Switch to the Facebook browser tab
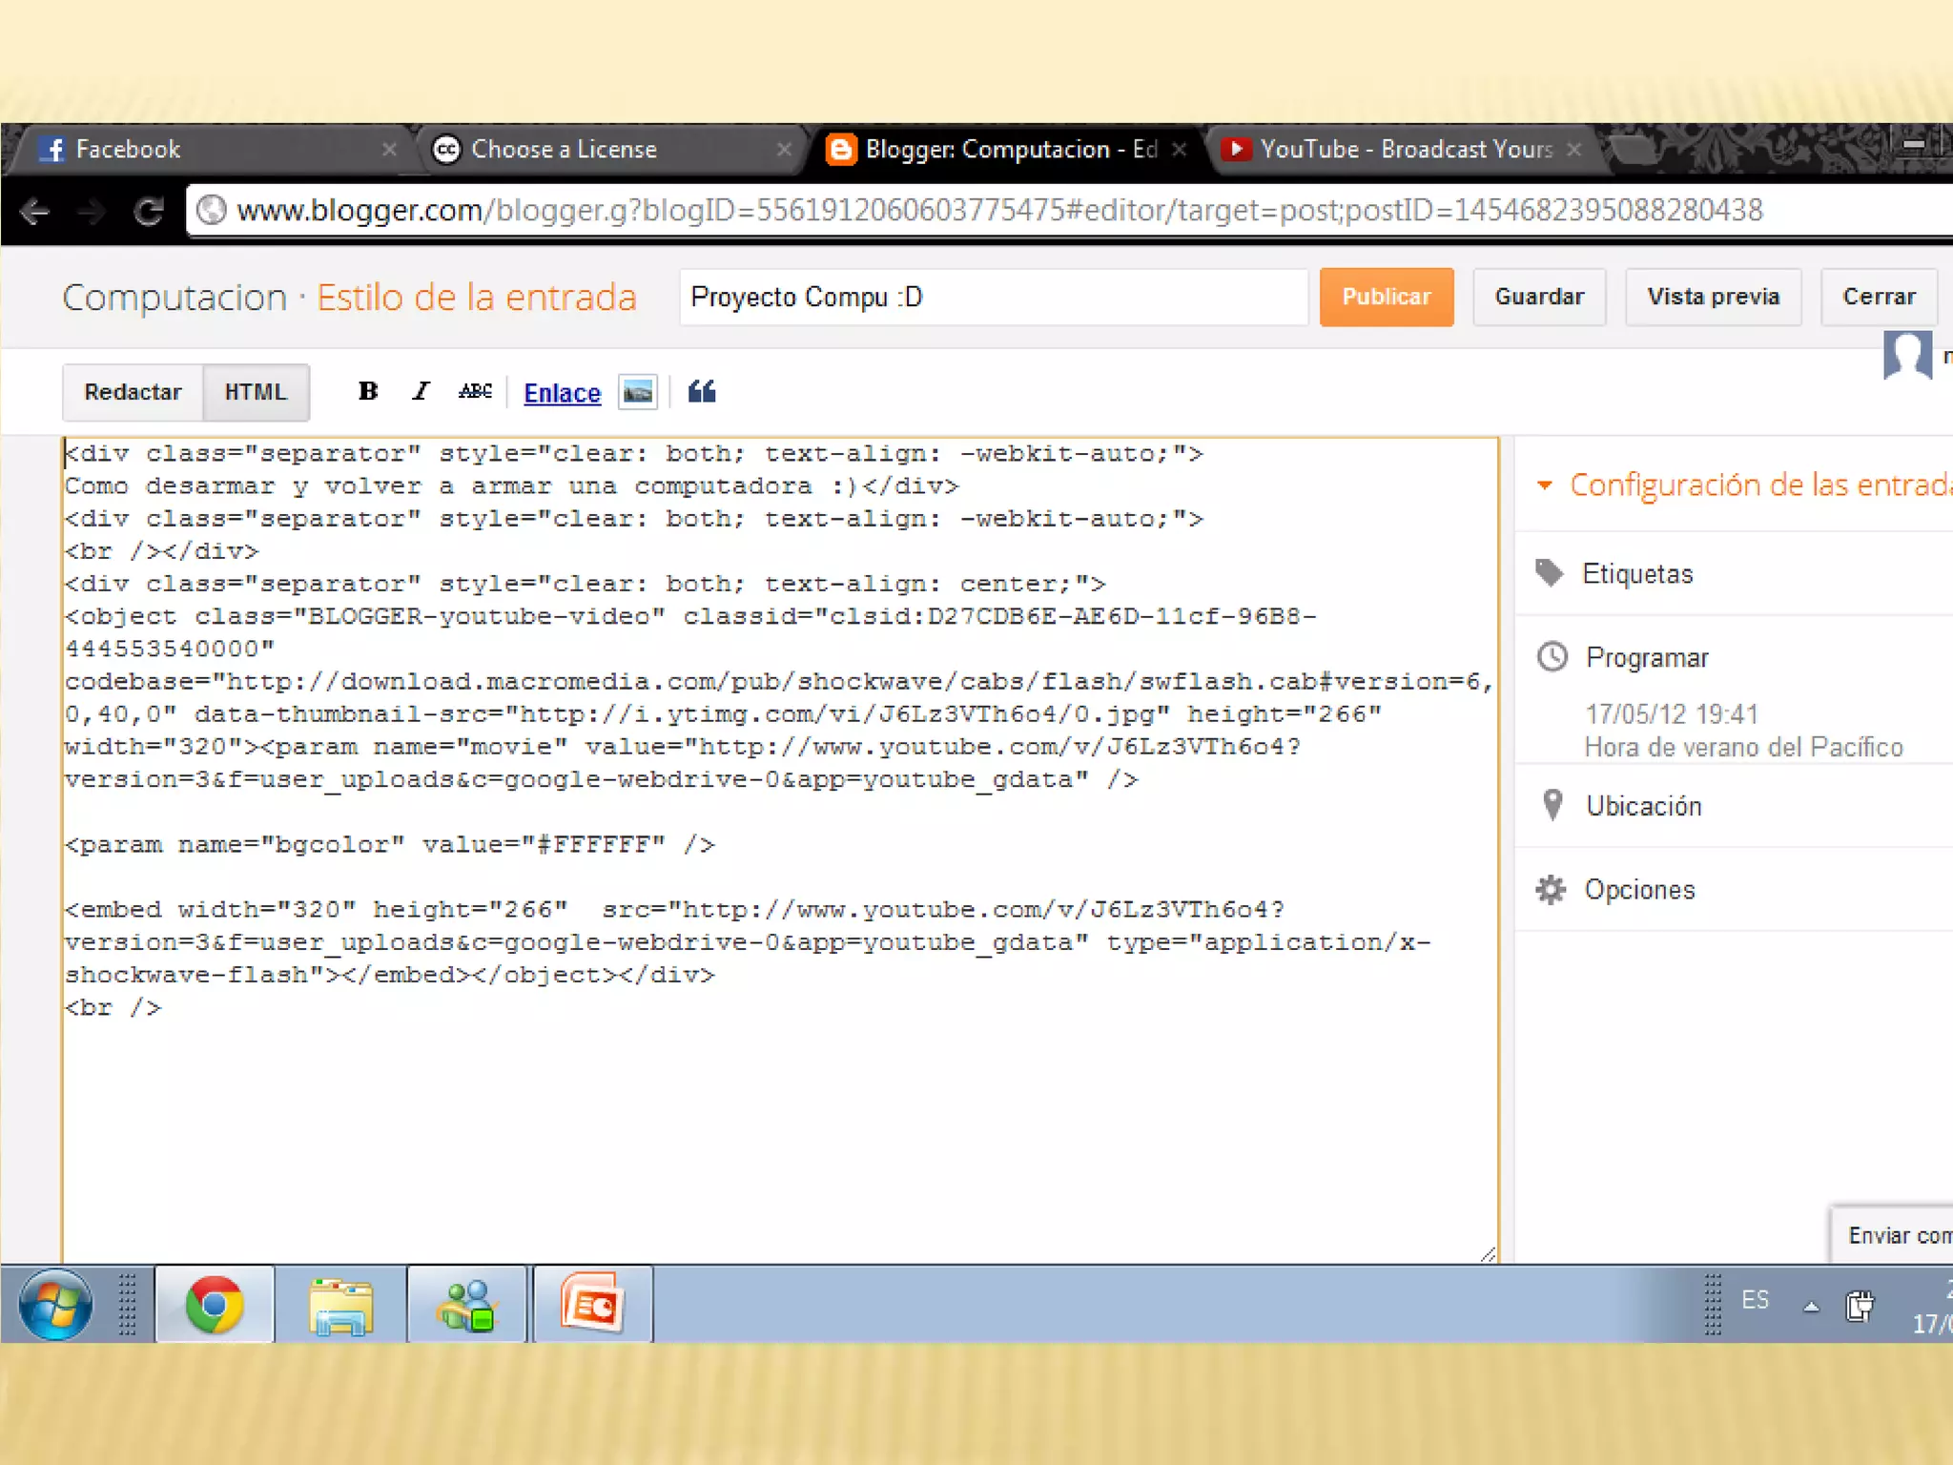Image resolution: width=1953 pixels, height=1465 pixels. click(129, 150)
